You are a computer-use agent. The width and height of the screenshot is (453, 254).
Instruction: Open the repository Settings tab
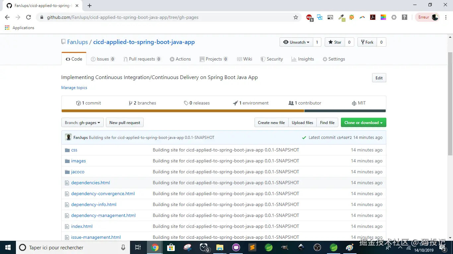click(334, 59)
